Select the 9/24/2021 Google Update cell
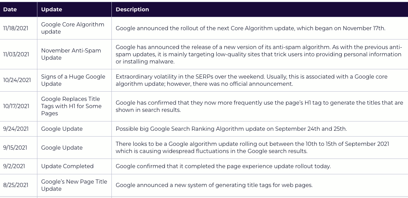 [x=74, y=129]
